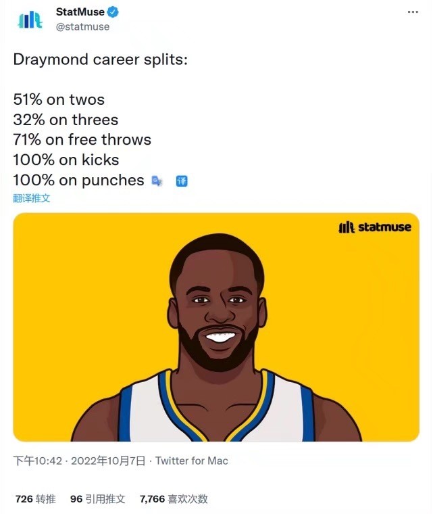Click the blue verified badge

point(113,12)
